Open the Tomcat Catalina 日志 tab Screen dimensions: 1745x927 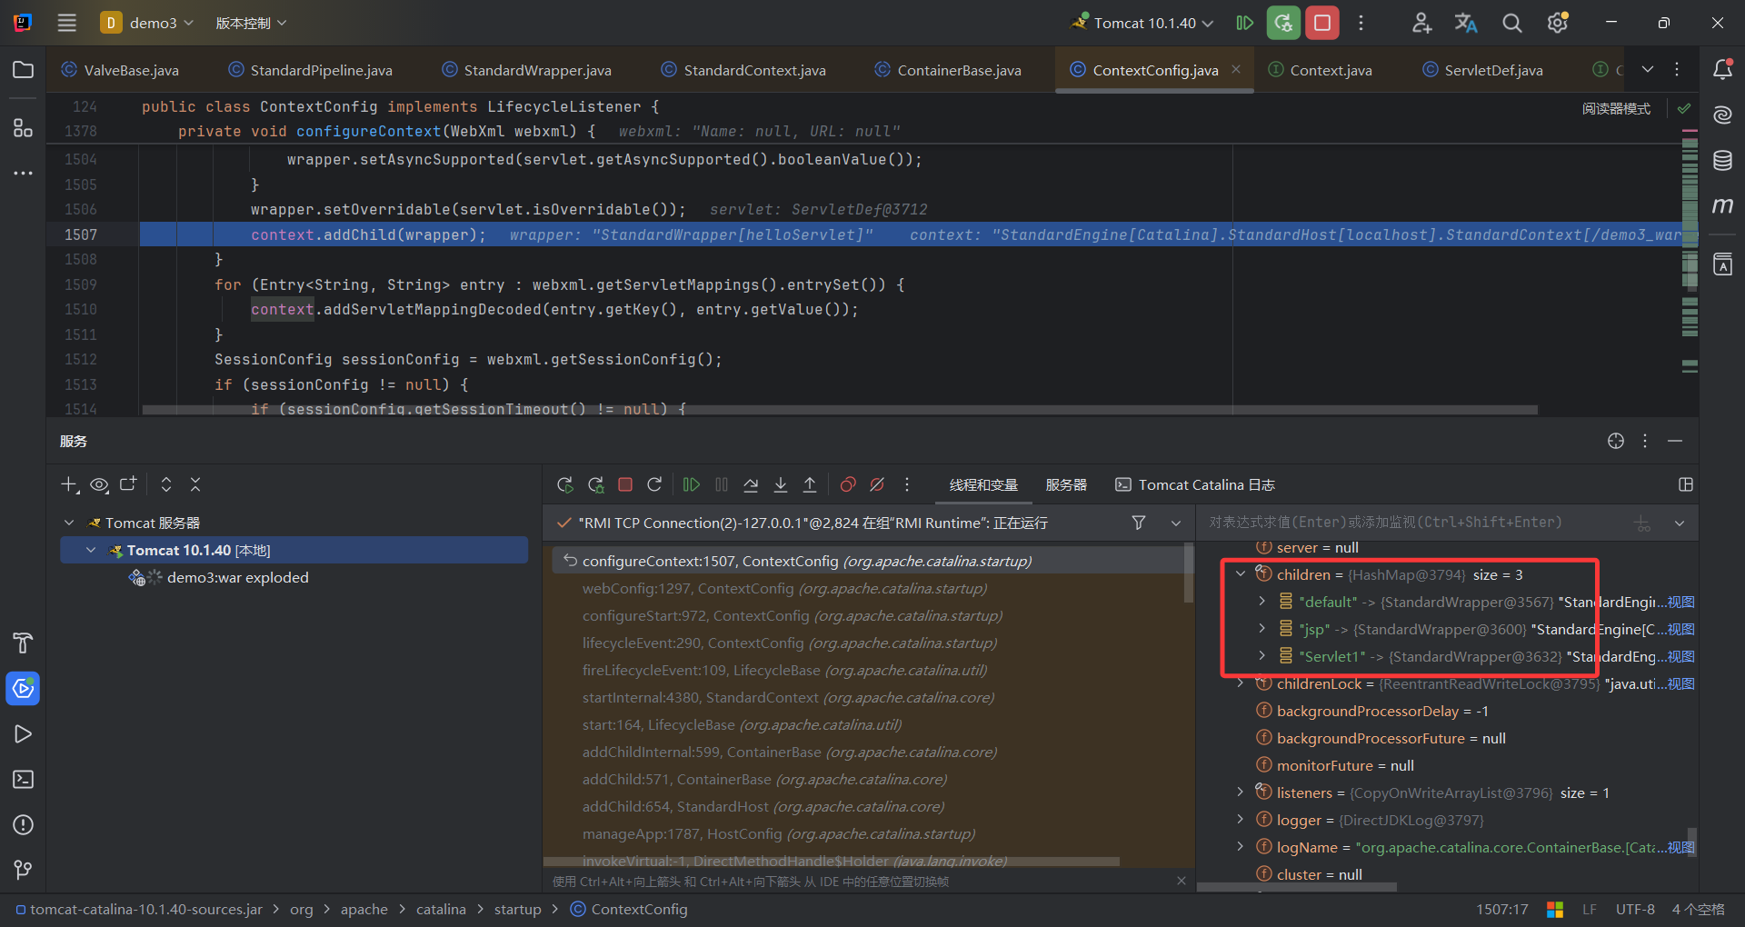point(1195,484)
